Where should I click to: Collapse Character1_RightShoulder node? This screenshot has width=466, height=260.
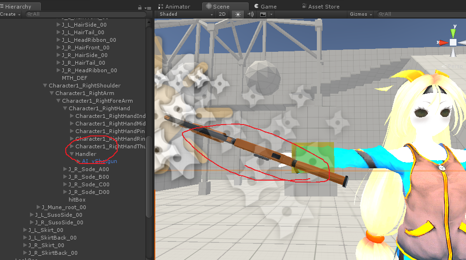(45, 86)
